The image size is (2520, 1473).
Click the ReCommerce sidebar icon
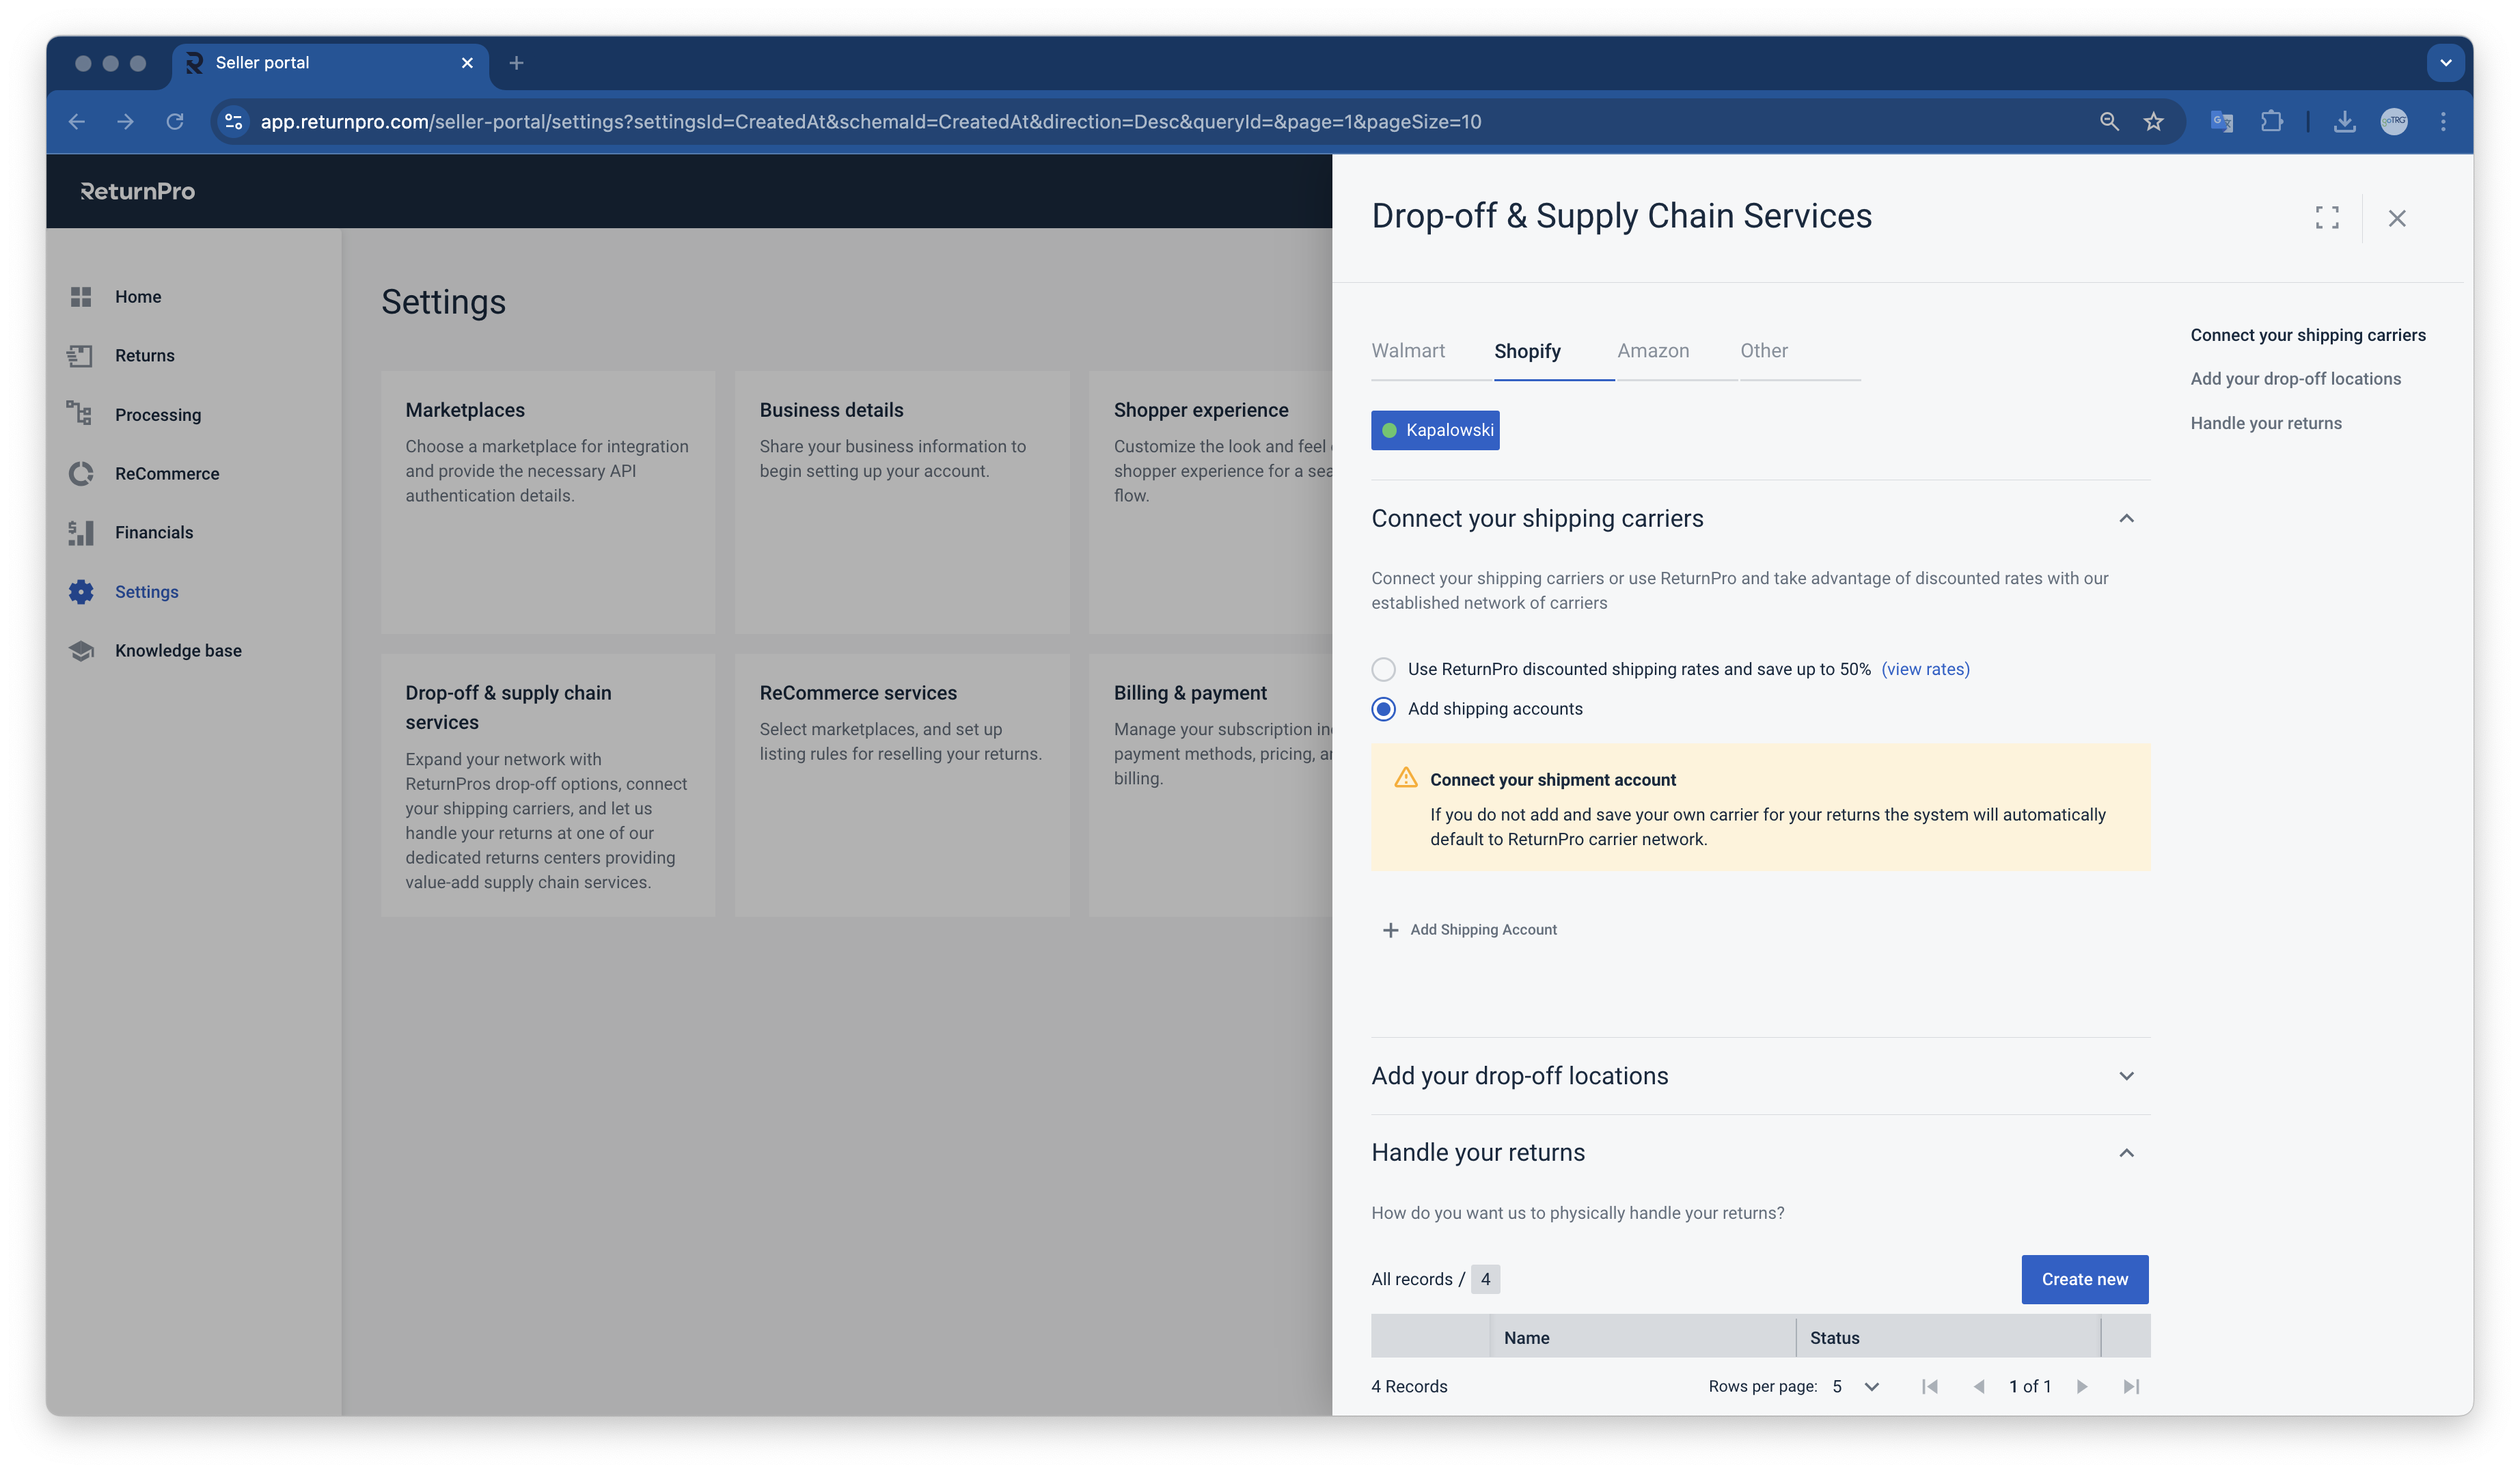point(81,473)
